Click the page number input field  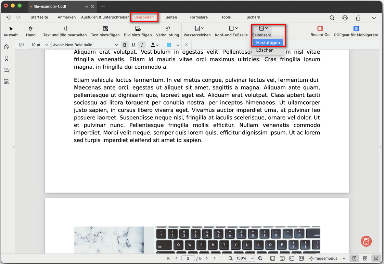[188, 259]
